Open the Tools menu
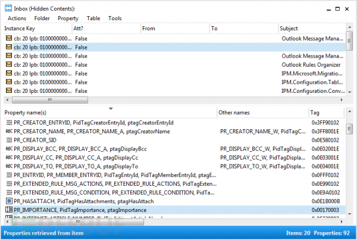Screen dimensions: 357x240 point(115,18)
